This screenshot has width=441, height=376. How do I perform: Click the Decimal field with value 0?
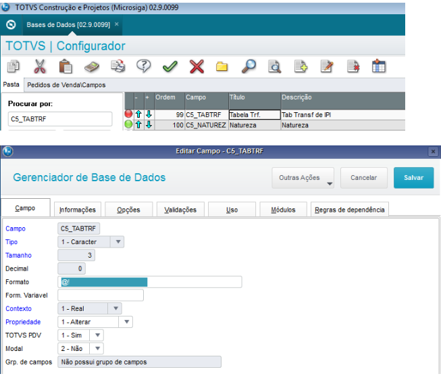pyautogui.click(x=72, y=268)
